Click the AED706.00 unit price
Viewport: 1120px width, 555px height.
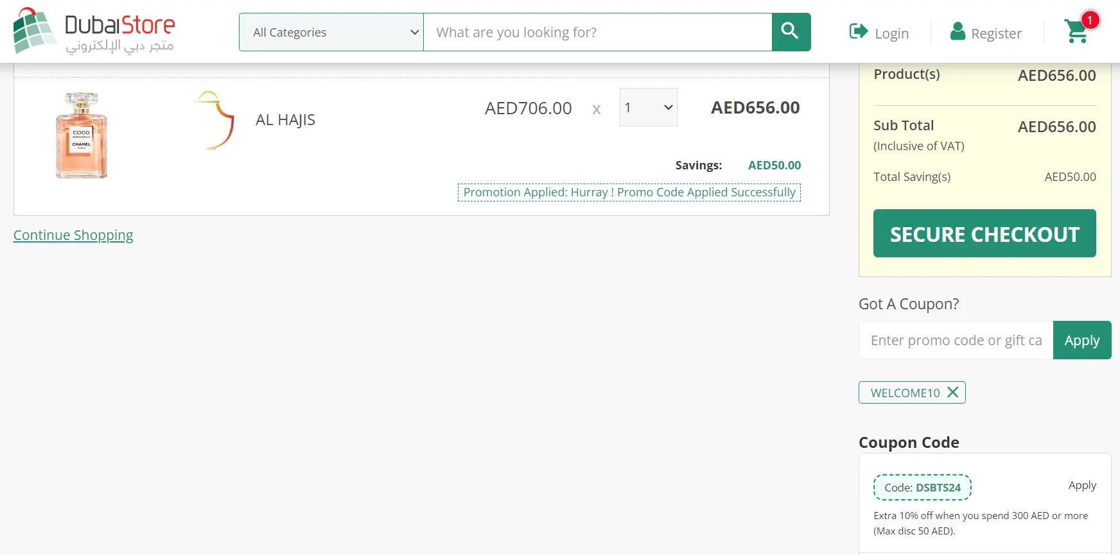tap(528, 108)
